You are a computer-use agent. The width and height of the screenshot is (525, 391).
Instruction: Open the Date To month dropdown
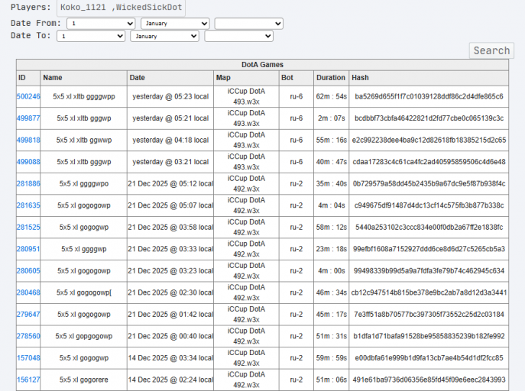point(165,36)
